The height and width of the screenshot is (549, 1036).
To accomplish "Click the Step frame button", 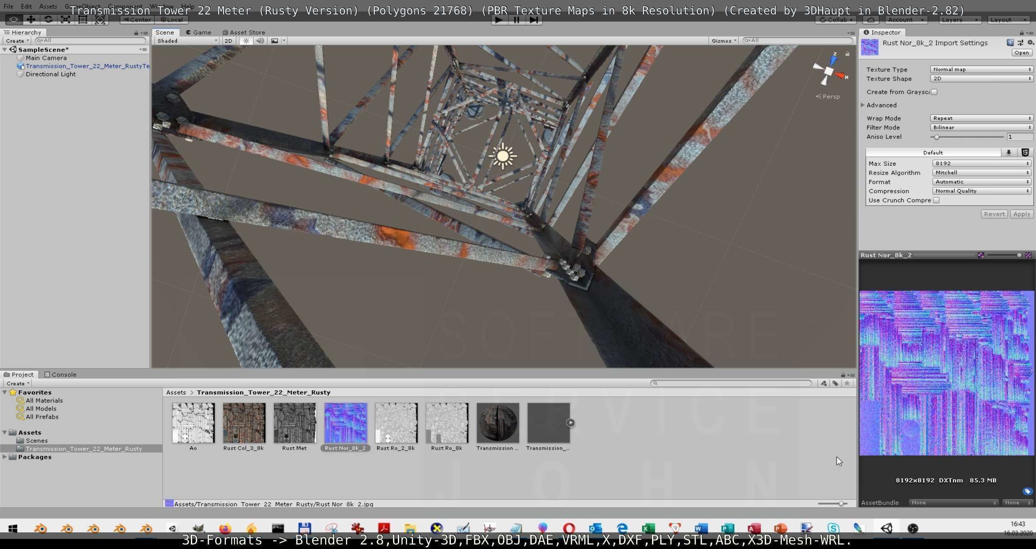I will coord(533,20).
